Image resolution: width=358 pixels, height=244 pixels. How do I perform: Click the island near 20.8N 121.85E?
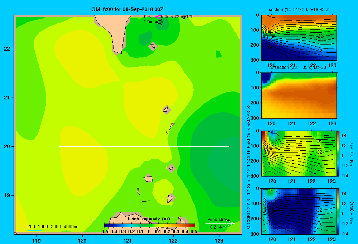pos(167,109)
